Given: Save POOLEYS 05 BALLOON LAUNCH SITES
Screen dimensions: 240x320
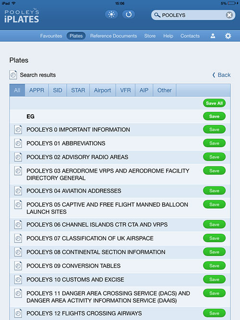Looking at the screenshot, I should coord(214,204).
